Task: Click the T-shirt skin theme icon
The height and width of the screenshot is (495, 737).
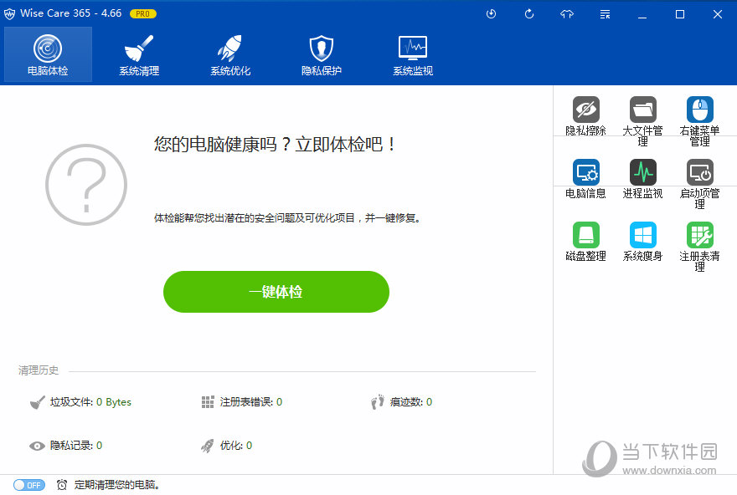Action: tap(567, 14)
